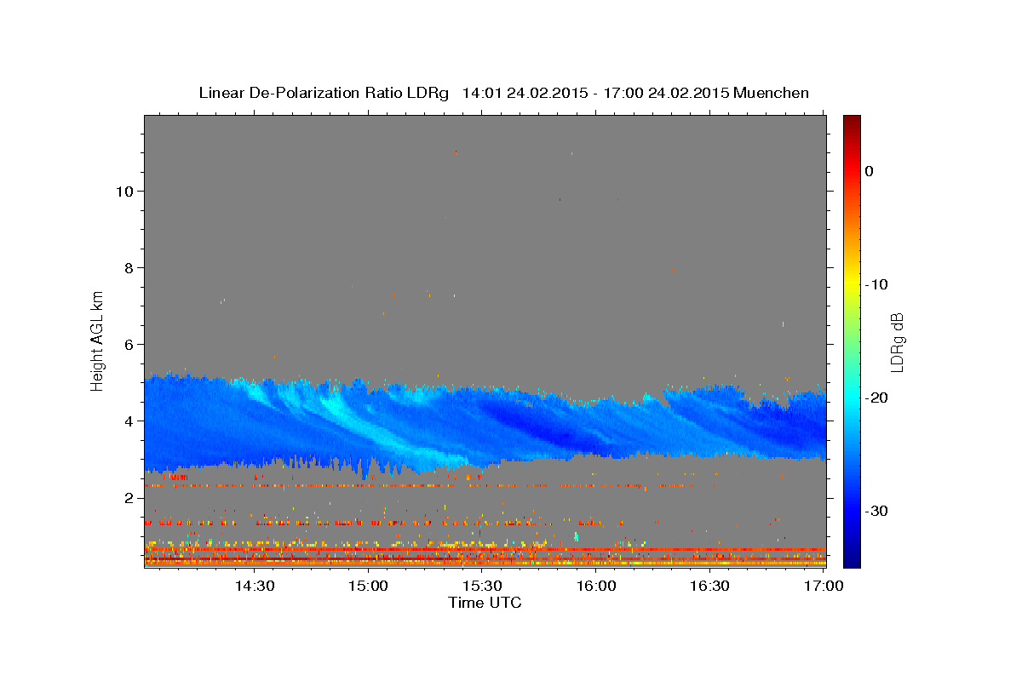This screenshot has width=1022, height=681.
Task: Click the colorbar value label 0
Action: [870, 171]
